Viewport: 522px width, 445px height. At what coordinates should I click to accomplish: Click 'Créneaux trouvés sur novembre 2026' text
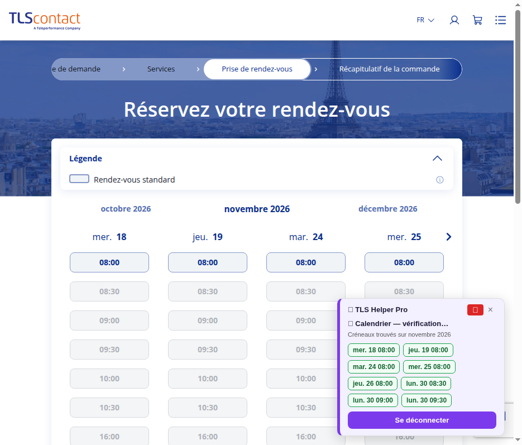[x=399, y=334]
